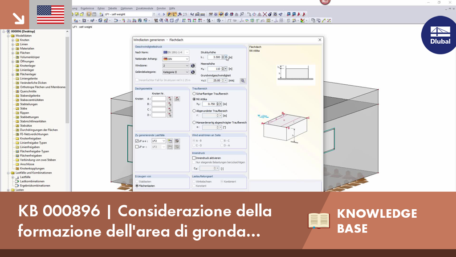456x257 pixels.
Task: Open Optionen menu
Action: point(126,8)
